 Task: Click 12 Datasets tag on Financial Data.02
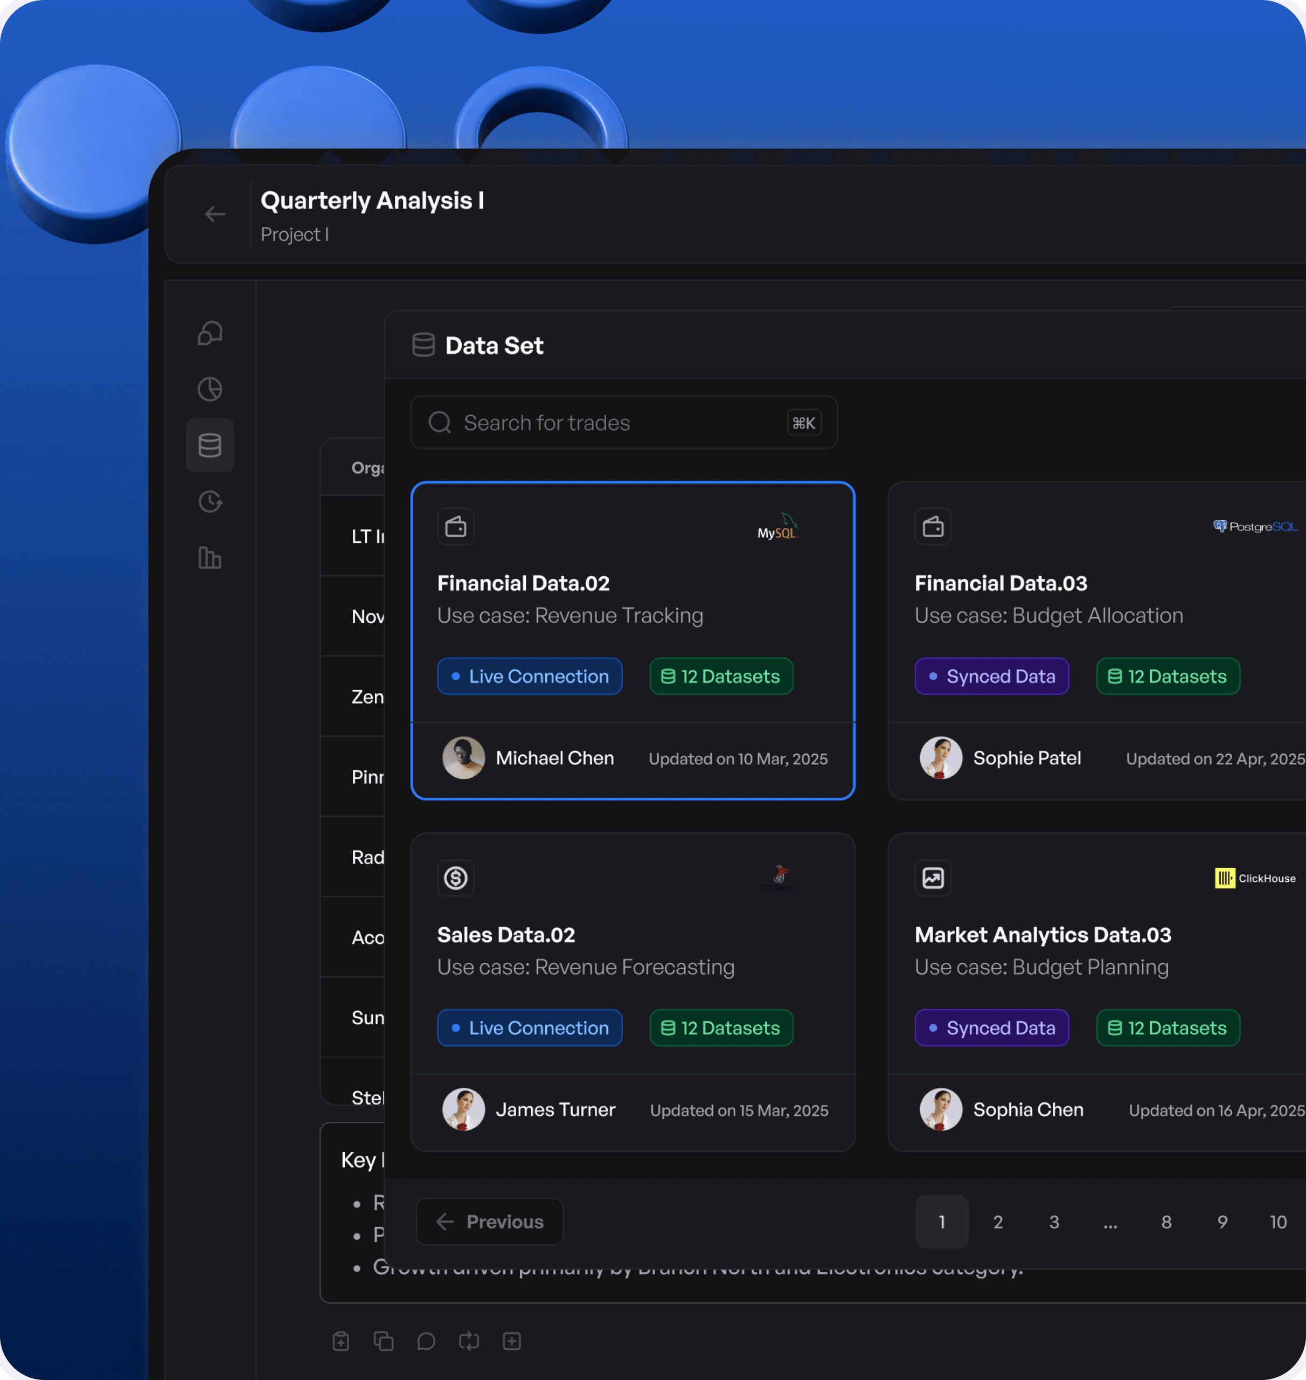[721, 676]
